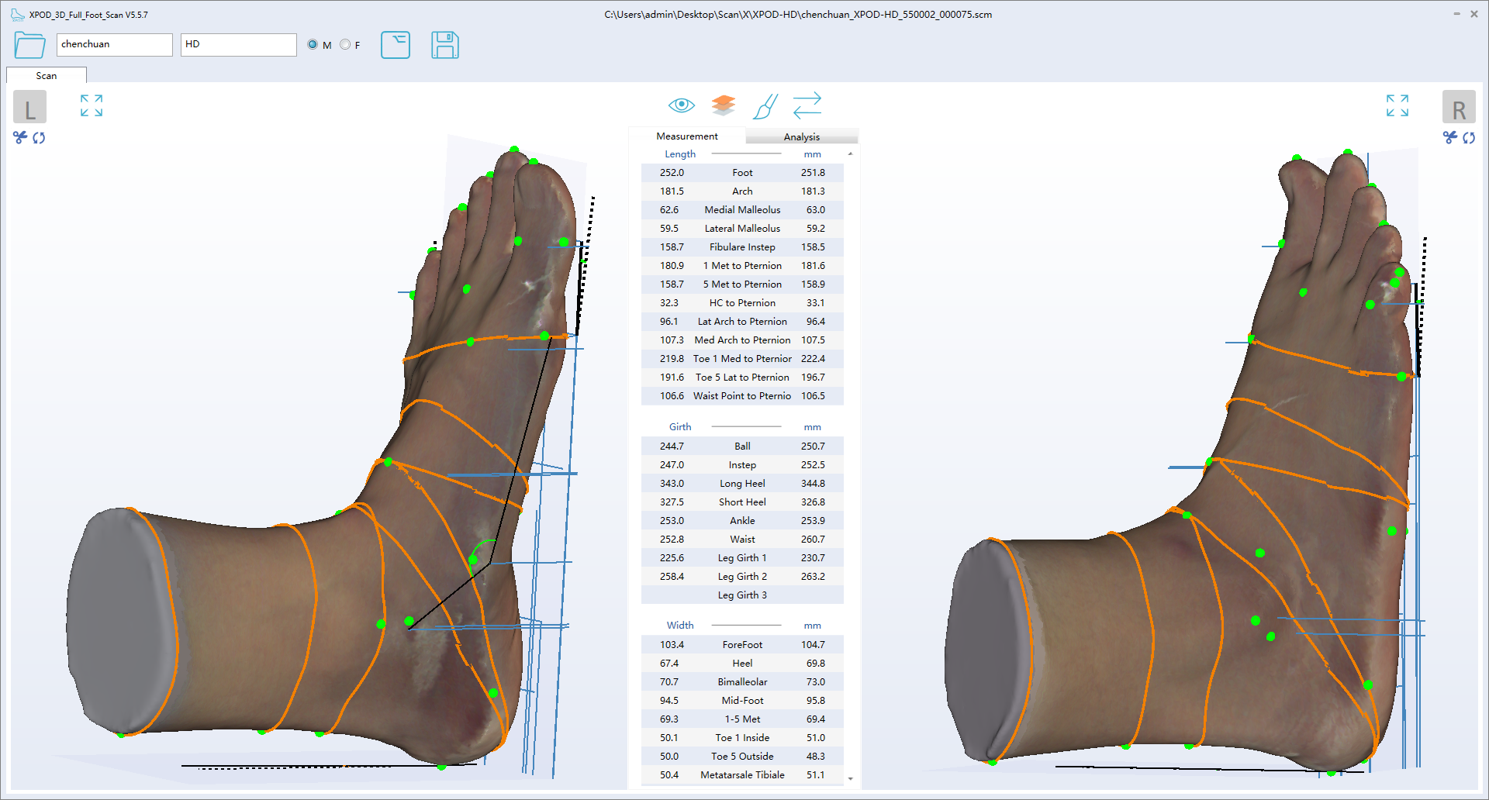
Task: Select the F gender radio button
Action: pos(345,45)
